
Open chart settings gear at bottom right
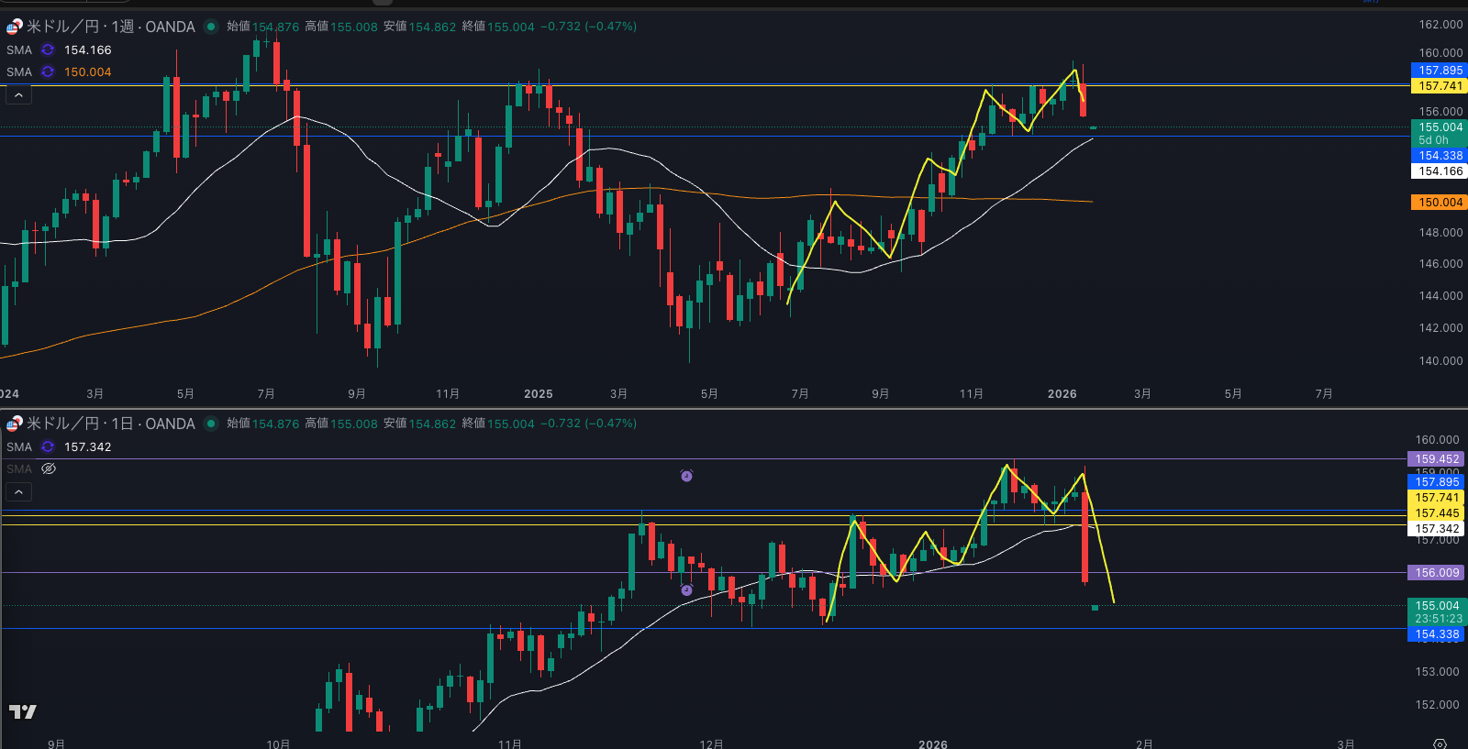click(x=1440, y=743)
